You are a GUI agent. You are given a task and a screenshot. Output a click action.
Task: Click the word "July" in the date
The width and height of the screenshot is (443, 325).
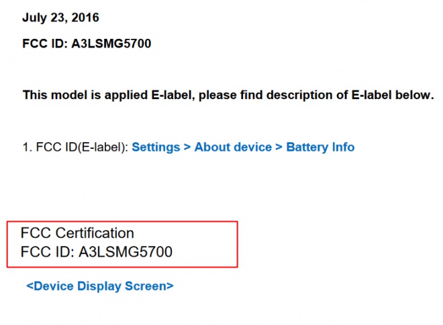35,17
